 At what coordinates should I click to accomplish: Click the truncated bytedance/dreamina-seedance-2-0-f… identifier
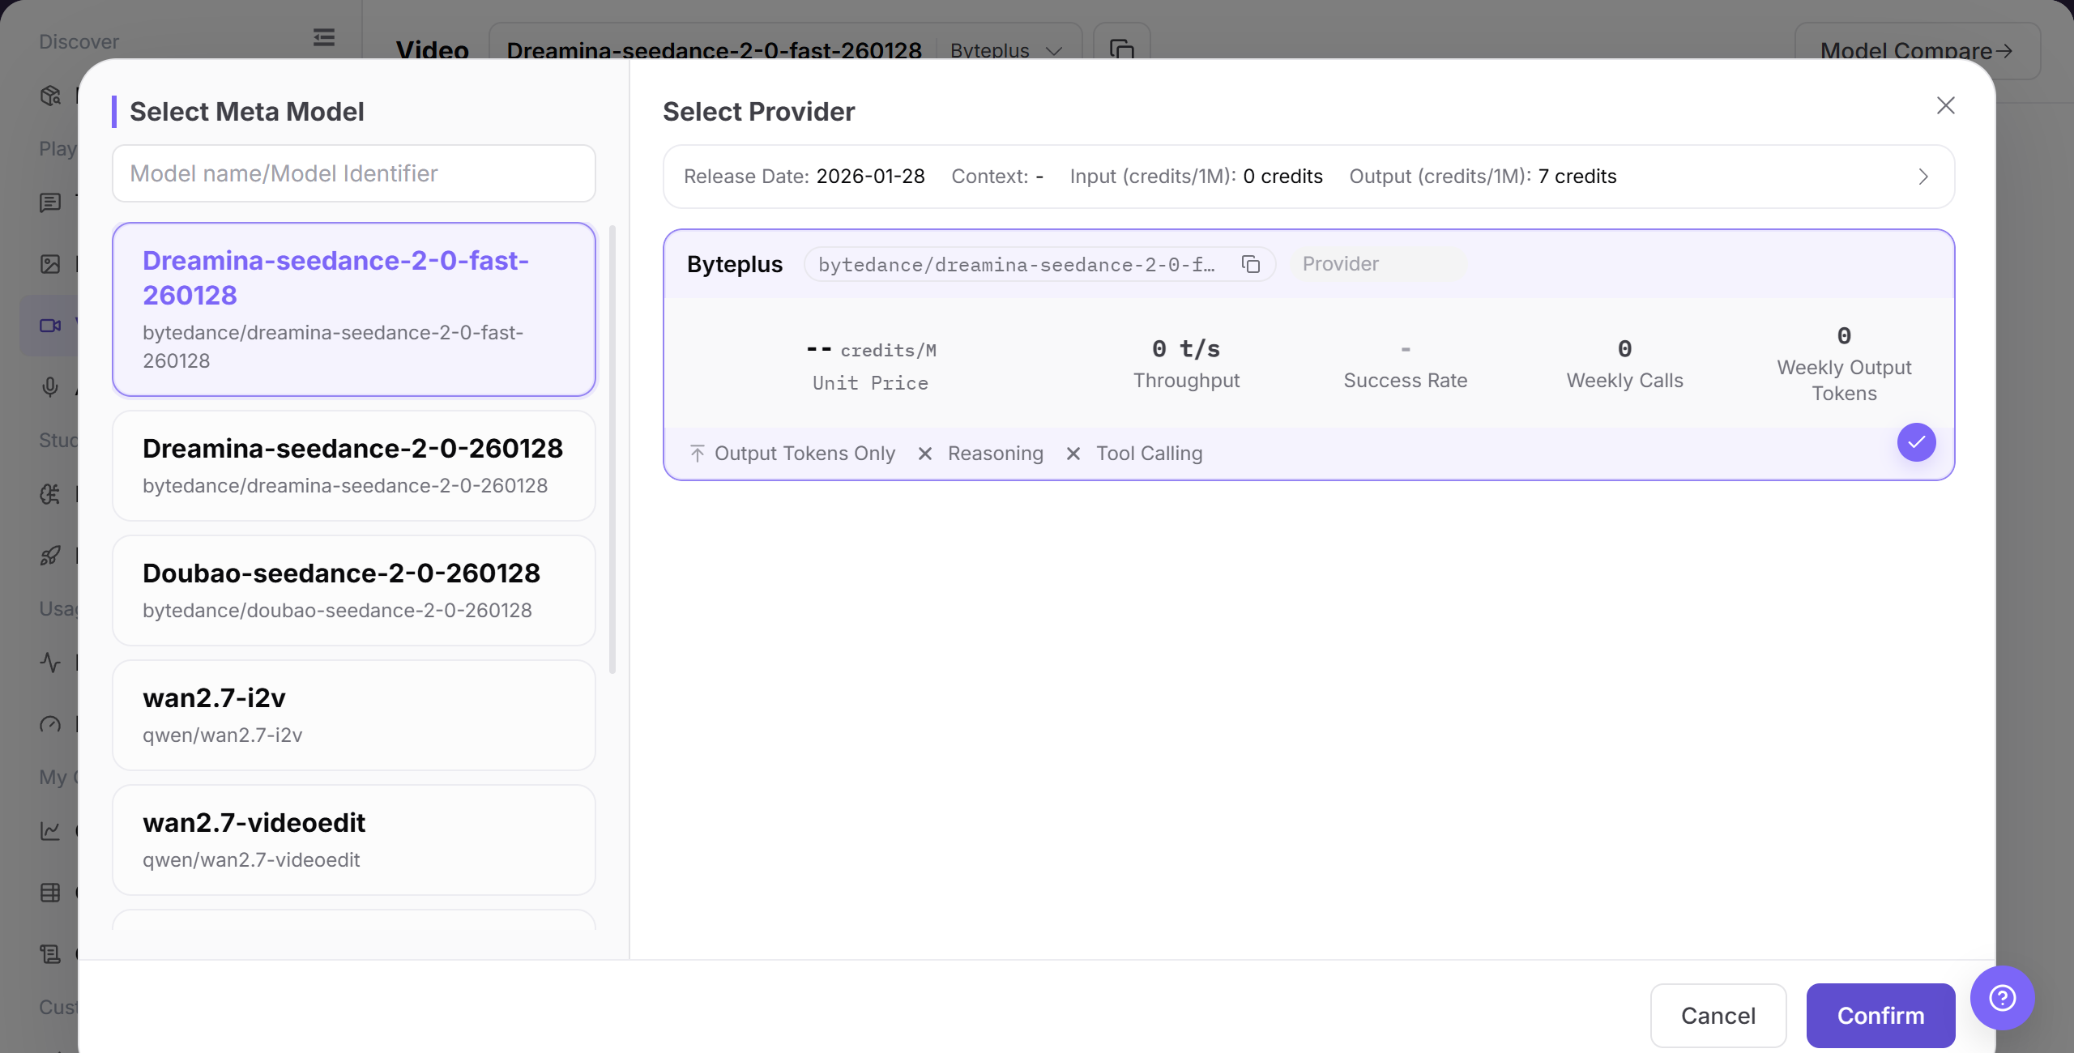click(x=1016, y=264)
